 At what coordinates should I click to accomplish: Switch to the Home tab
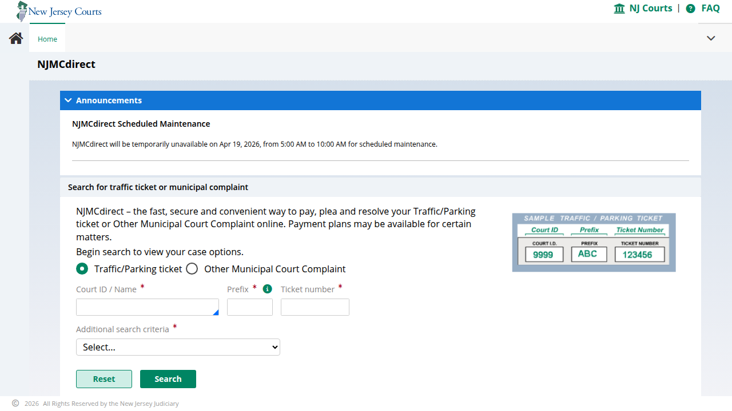47,38
